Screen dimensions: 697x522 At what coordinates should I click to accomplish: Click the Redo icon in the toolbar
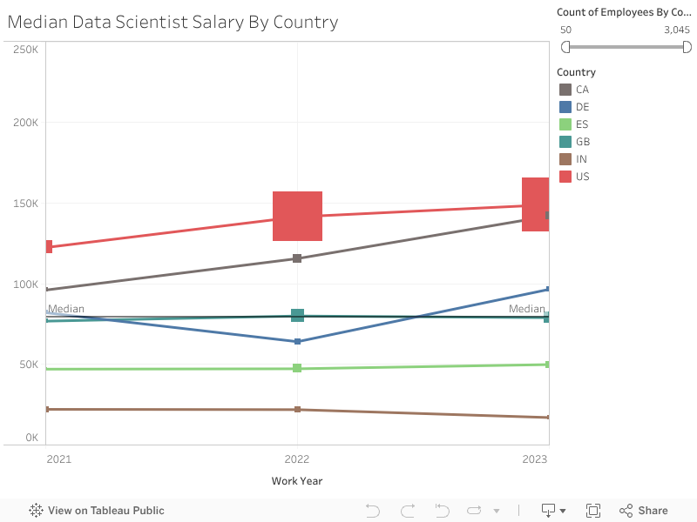406,510
